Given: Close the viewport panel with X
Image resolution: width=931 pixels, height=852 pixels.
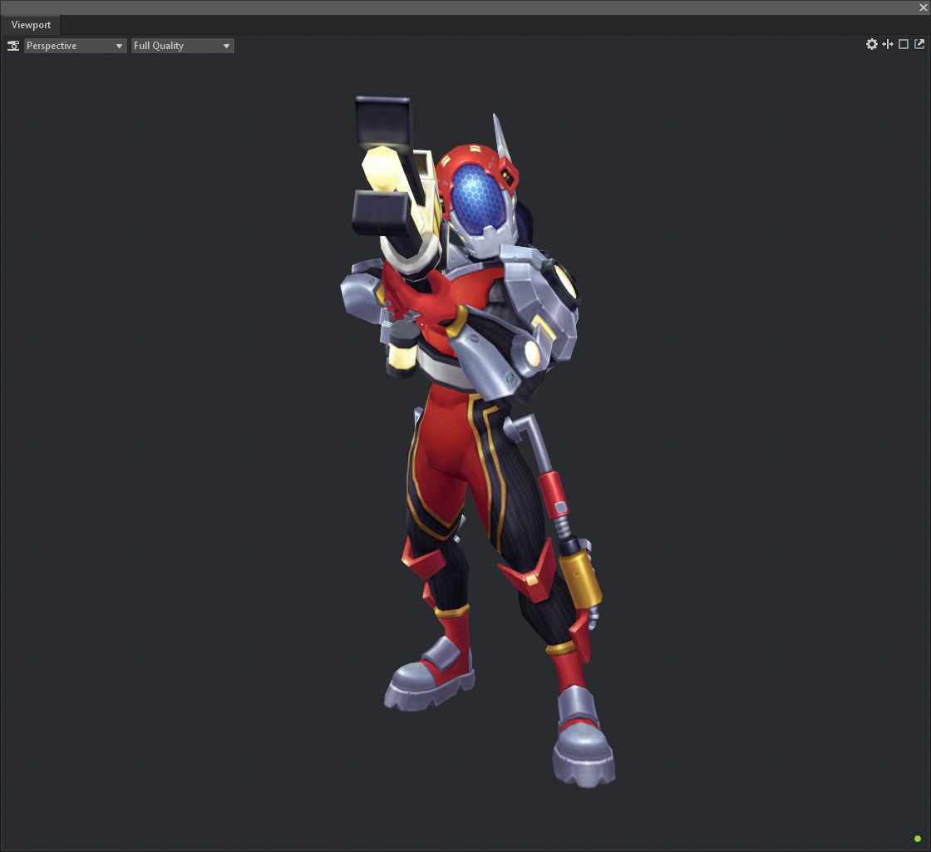Looking at the screenshot, I should click(x=924, y=7).
